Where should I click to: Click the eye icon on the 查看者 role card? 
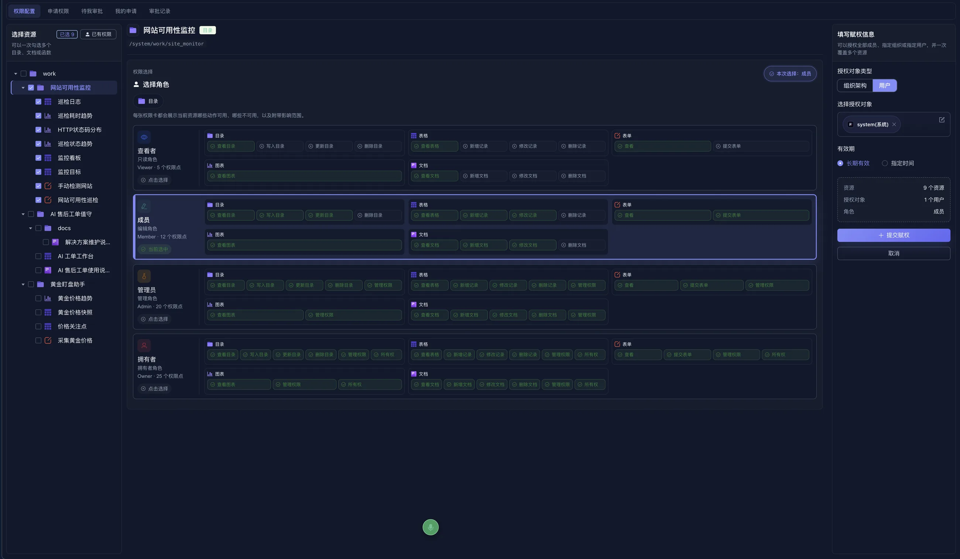[x=144, y=137]
